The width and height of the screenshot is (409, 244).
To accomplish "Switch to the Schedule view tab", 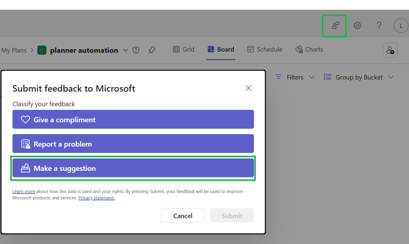I will (x=265, y=49).
